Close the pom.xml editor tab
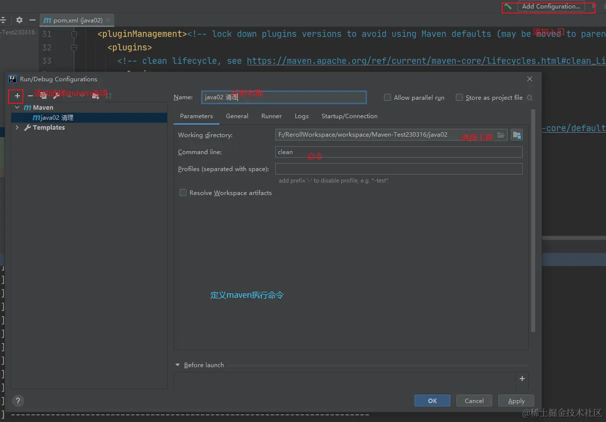 coord(108,20)
